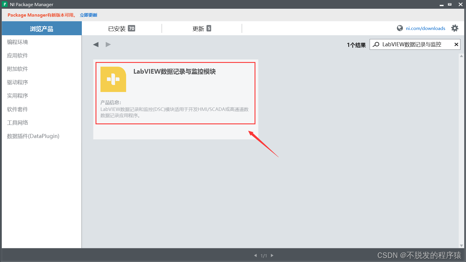
Task: Click the NI Package Manager logo in the title bar
Action: (4, 4)
